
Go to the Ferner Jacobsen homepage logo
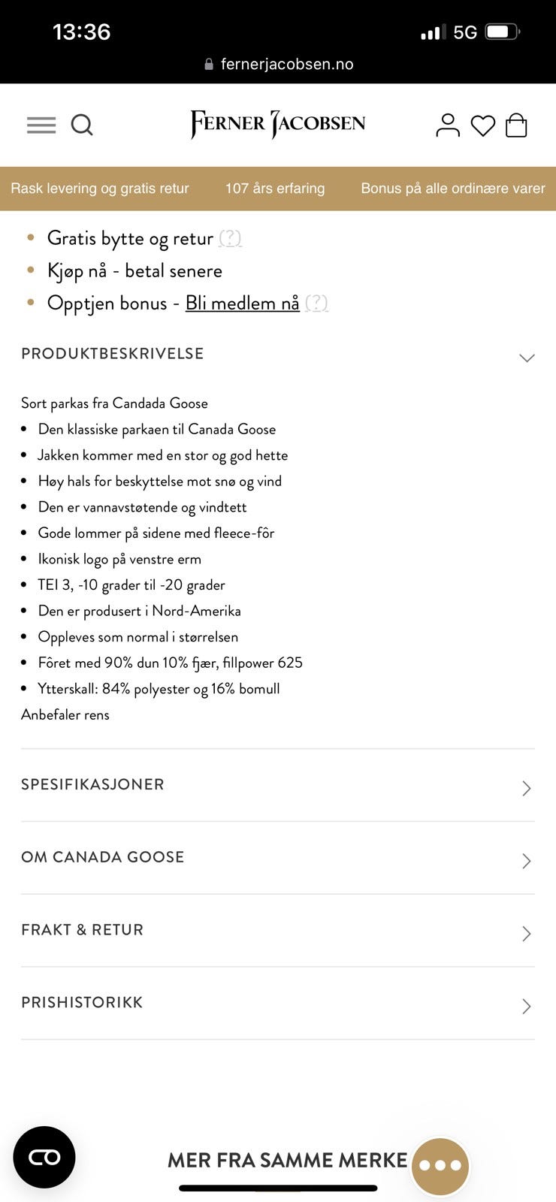pos(278,124)
